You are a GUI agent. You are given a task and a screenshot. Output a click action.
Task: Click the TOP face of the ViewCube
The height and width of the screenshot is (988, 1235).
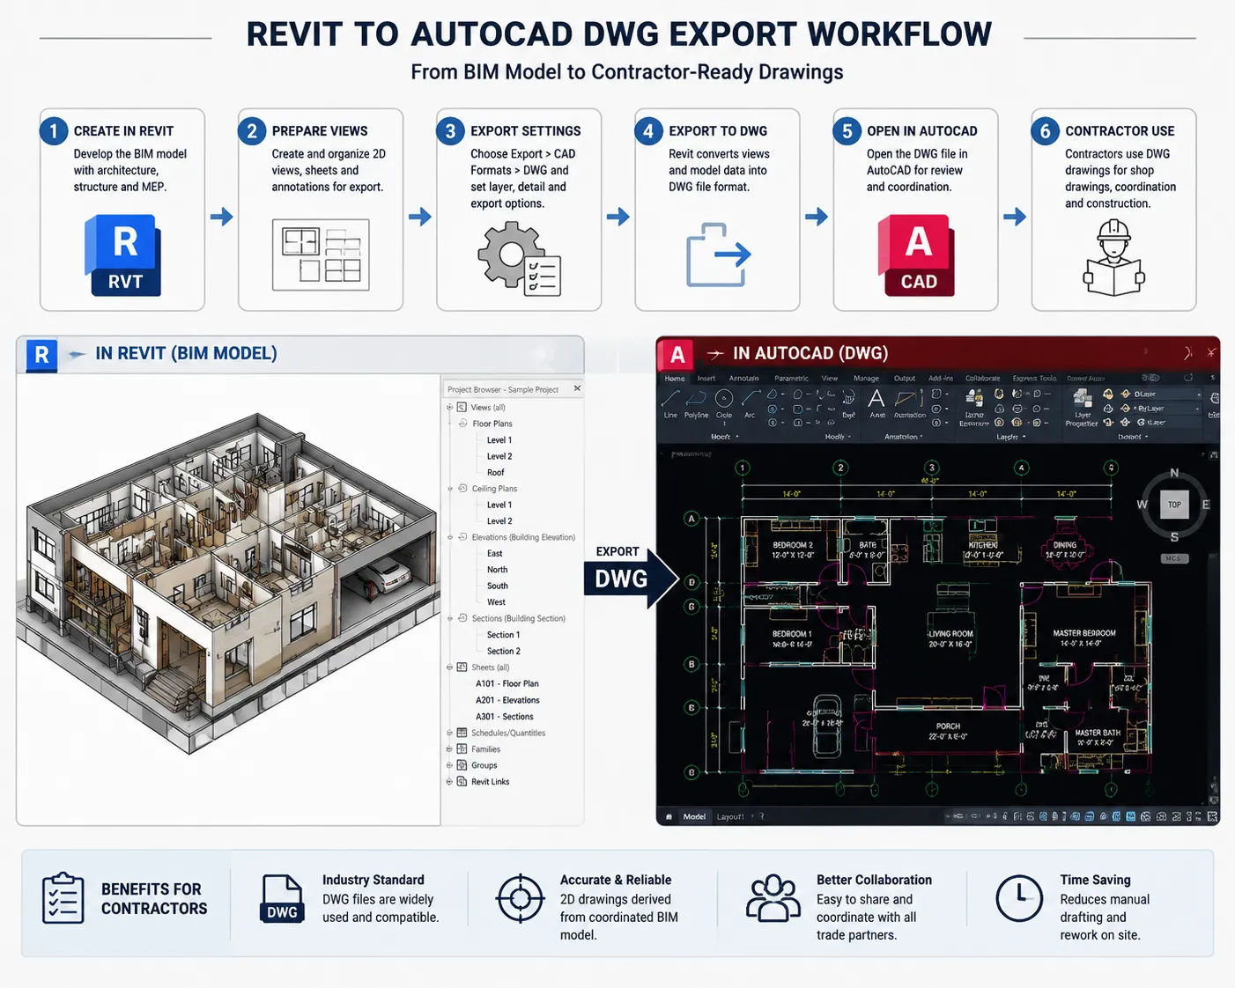(1174, 505)
